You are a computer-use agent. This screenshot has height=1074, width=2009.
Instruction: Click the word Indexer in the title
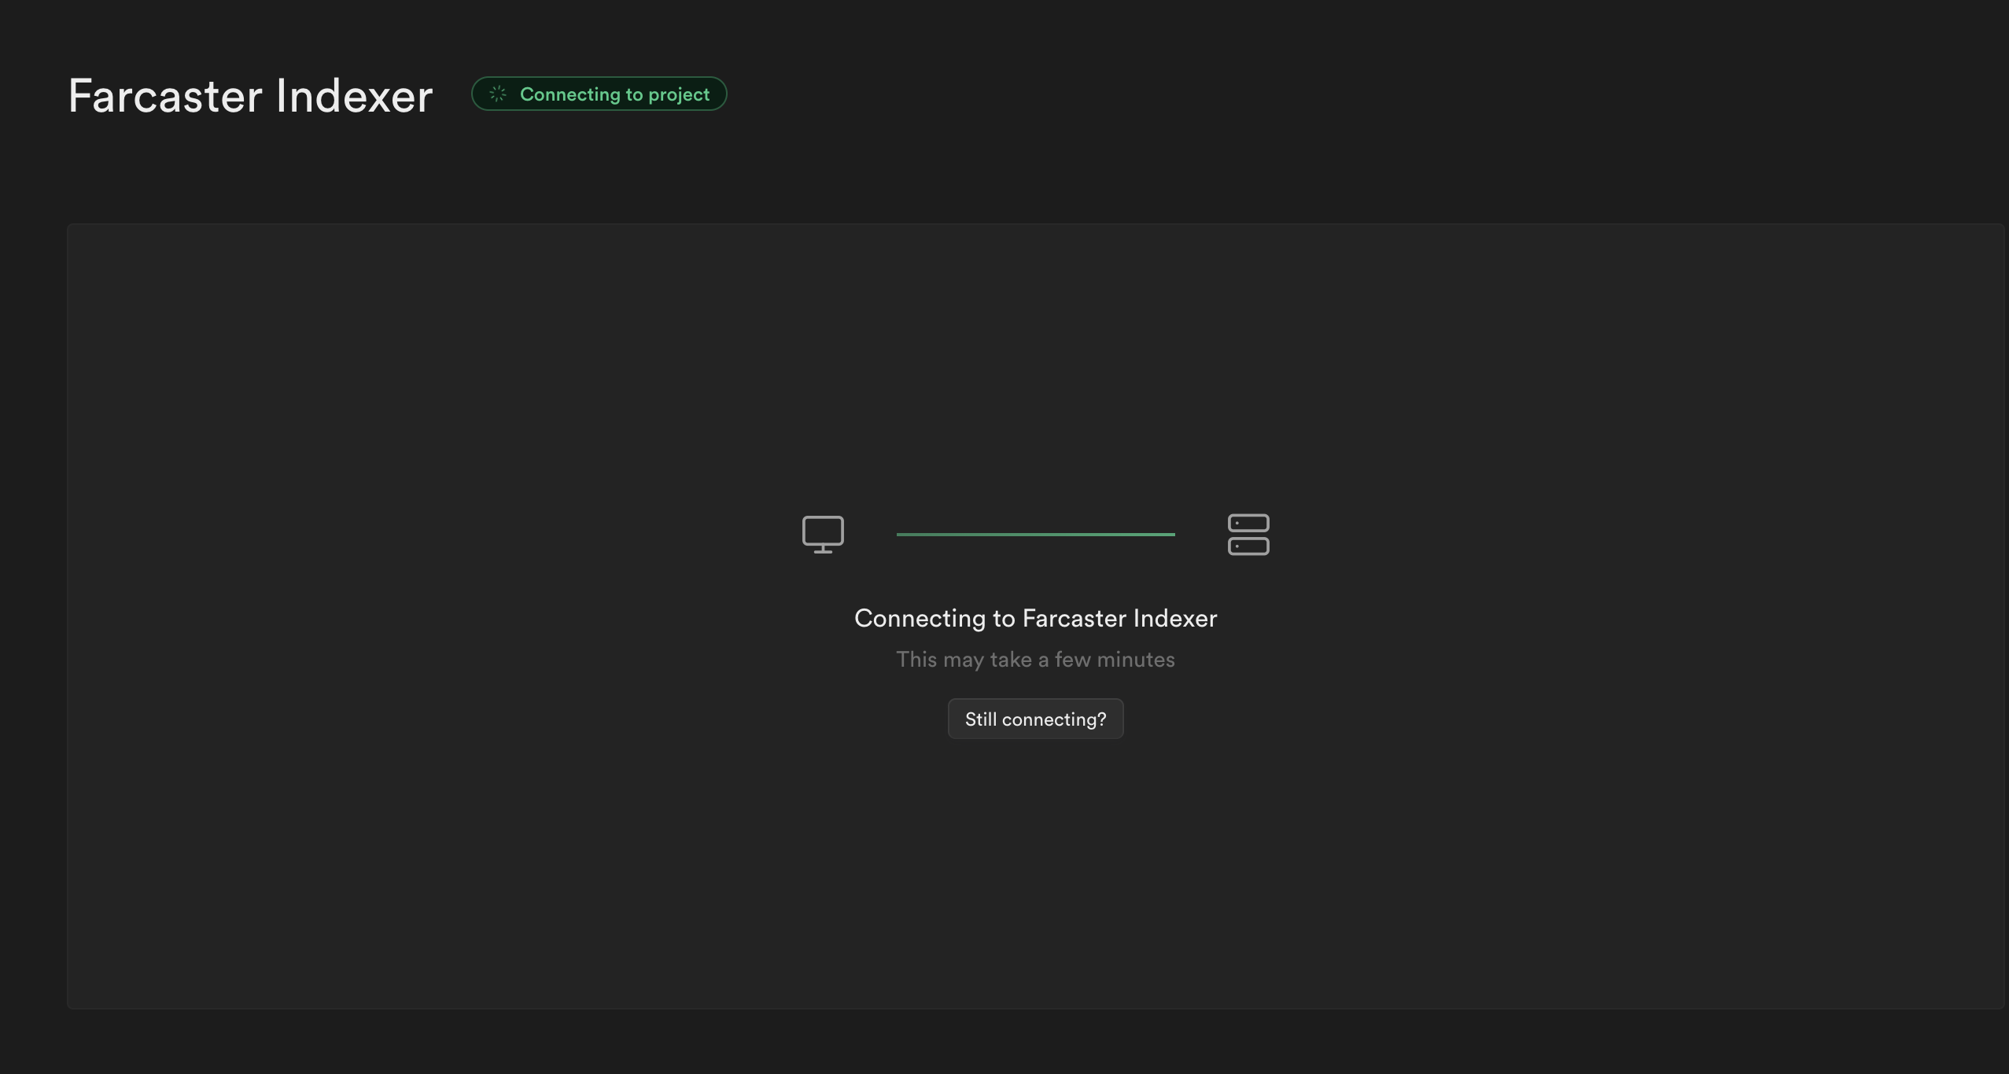pos(354,96)
